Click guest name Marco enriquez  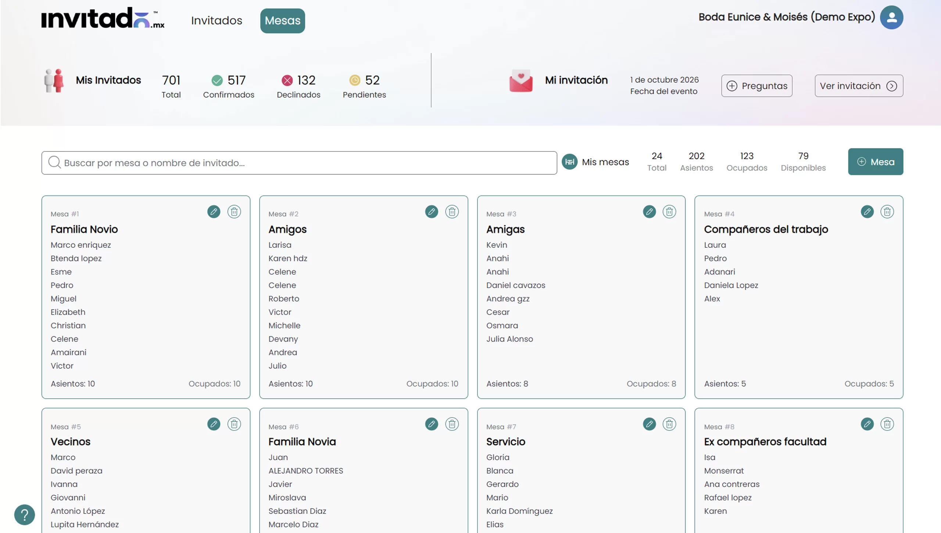80,245
